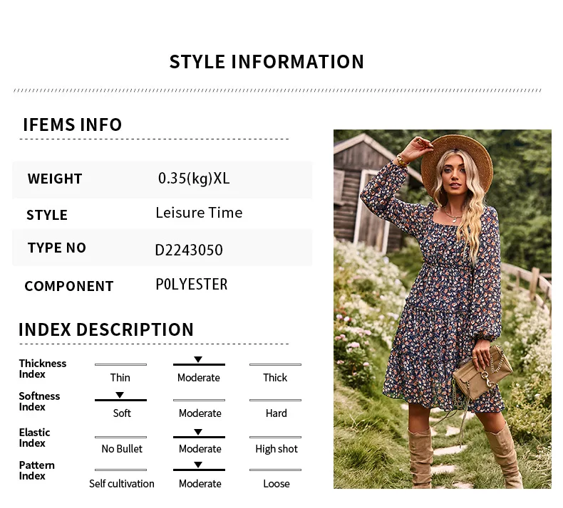Image resolution: width=563 pixels, height=508 pixels.
Task: Pick the Self cultivation pattern option
Action: (122, 484)
